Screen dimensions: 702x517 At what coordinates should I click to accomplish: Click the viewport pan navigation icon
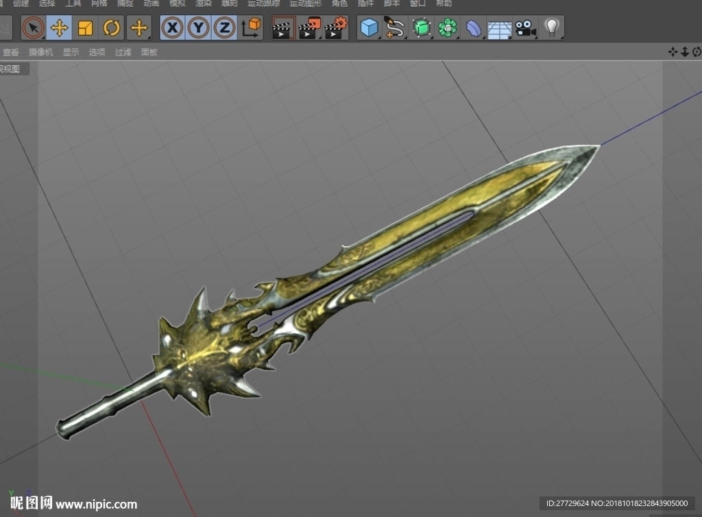(673, 52)
